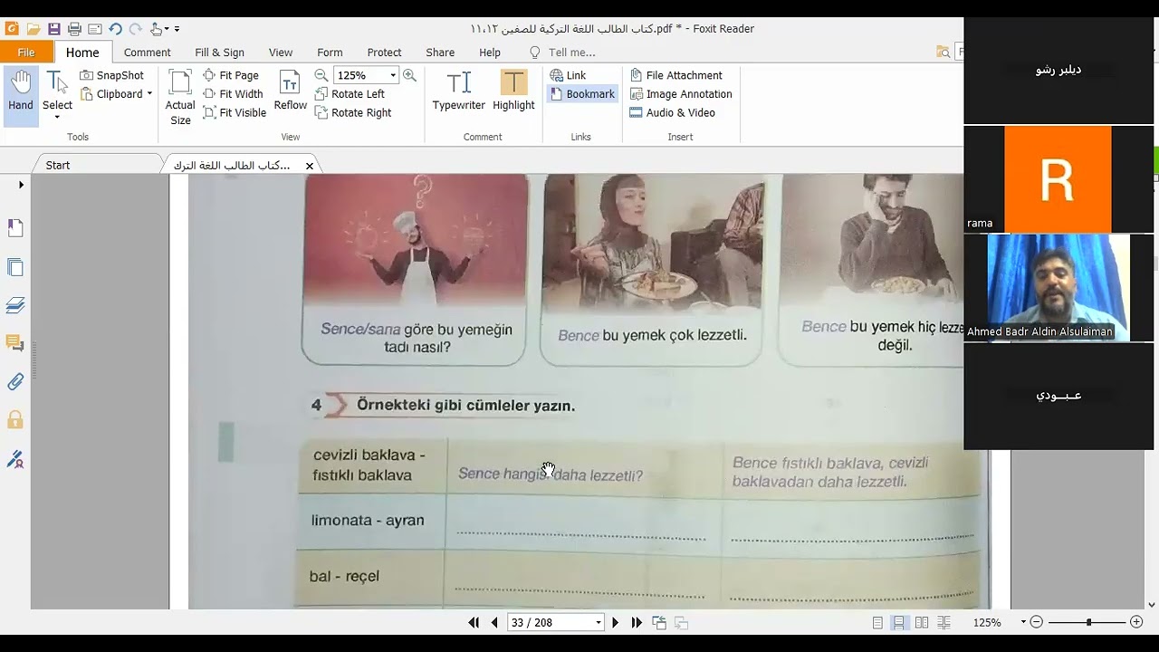The width and height of the screenshot is (1159, 652).
Task: Open the Security lock side panel
Action: 15,419
